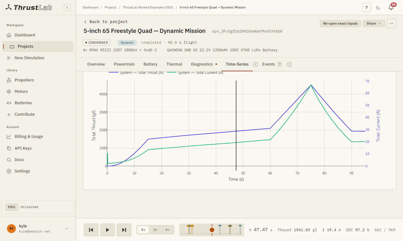Switch to the Powertrain tab
The width and height of the screenshot is (403, 241).
(x=124, y=64)
